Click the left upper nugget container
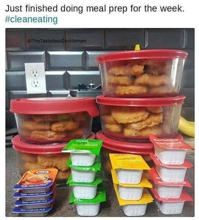Screen dimensions: 199x220 (x=54, y=119)
